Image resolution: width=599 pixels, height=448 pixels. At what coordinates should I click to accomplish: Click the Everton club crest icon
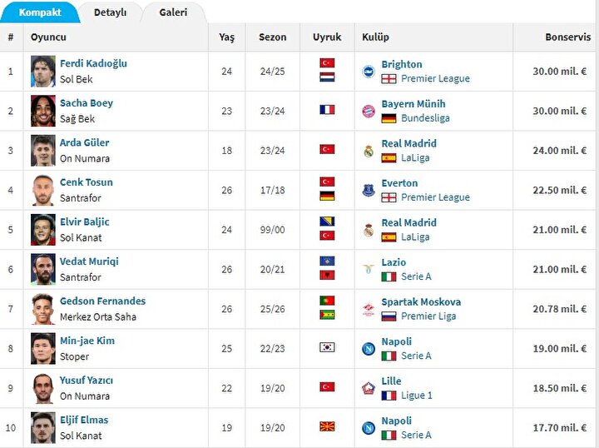tap(369, 191)
